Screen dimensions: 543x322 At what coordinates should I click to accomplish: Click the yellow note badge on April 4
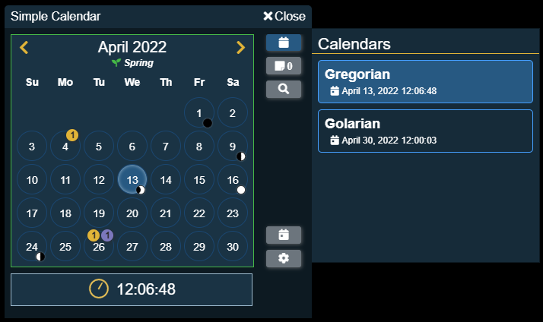click(72, 135)
